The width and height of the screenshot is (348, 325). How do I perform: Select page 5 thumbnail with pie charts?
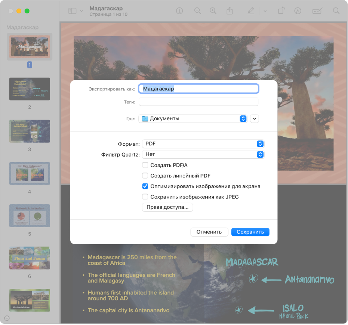[30, 216]
